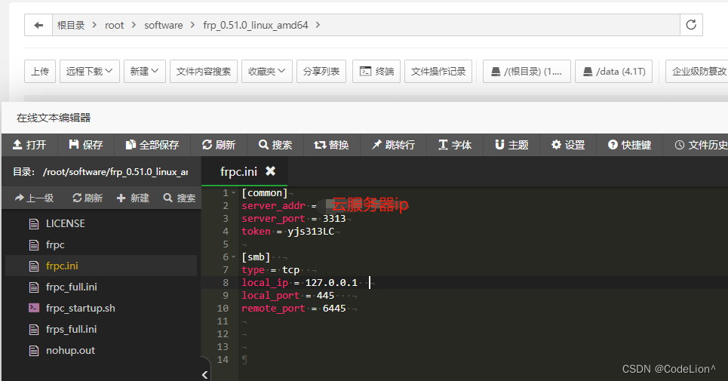Viewport: 728px width, 381px height.
Task: Show the 快捷键 shortcuts help
Action: point(630,145)
